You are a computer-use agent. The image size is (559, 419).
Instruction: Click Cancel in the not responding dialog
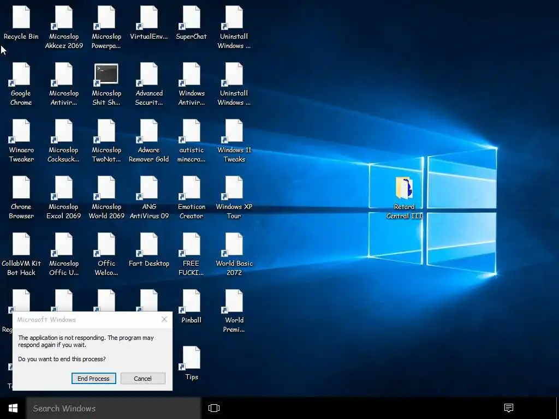pos(142,379)
